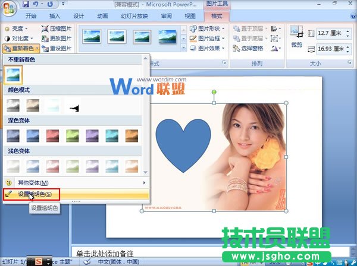
Task: Select 设置透明色 set transparent color
Action: click(76, 194)
